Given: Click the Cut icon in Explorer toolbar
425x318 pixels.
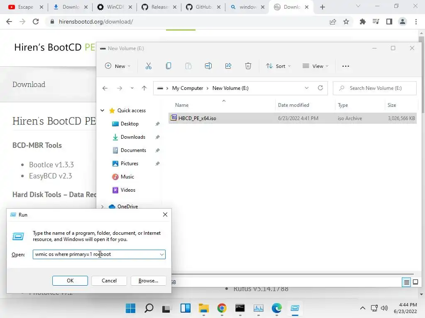Looking at the screenshot, I should click(x=148, y=66).
